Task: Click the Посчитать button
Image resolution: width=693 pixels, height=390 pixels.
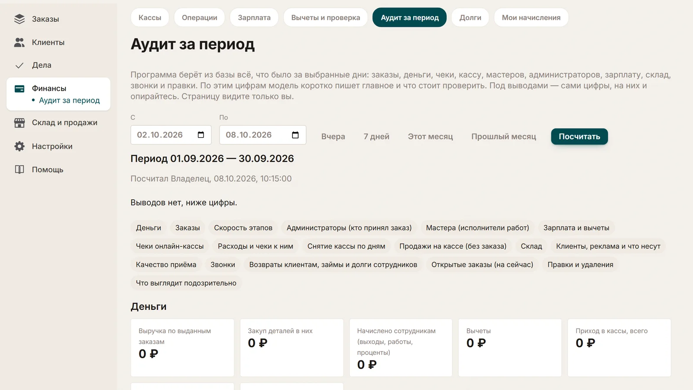Action: [x=580, y=136]
